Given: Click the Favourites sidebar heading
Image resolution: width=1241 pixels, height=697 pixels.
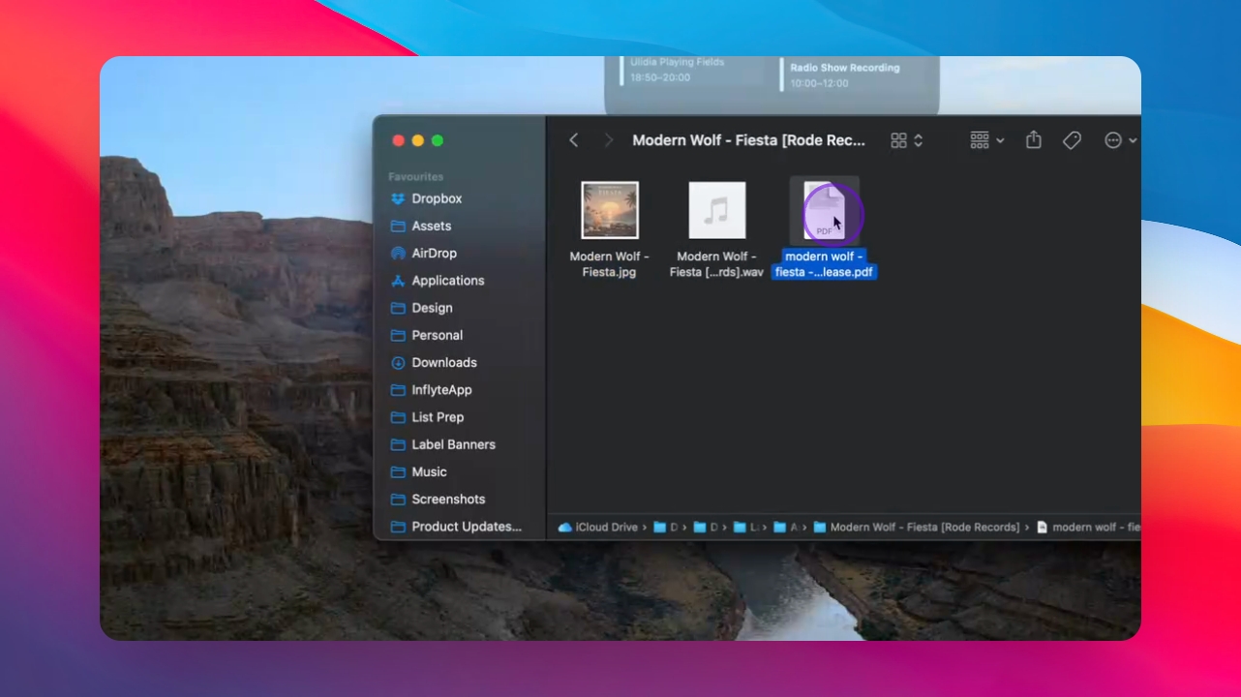Looking at the screenshot, I should tap(416, 177).
